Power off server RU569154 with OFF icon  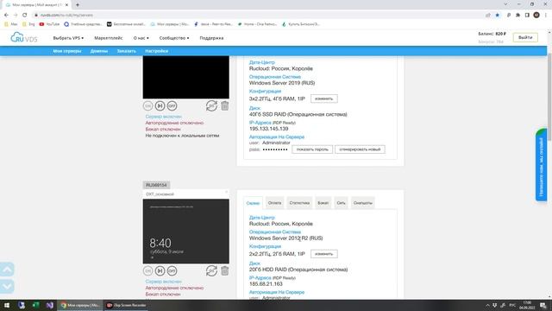tap(172, 270)
